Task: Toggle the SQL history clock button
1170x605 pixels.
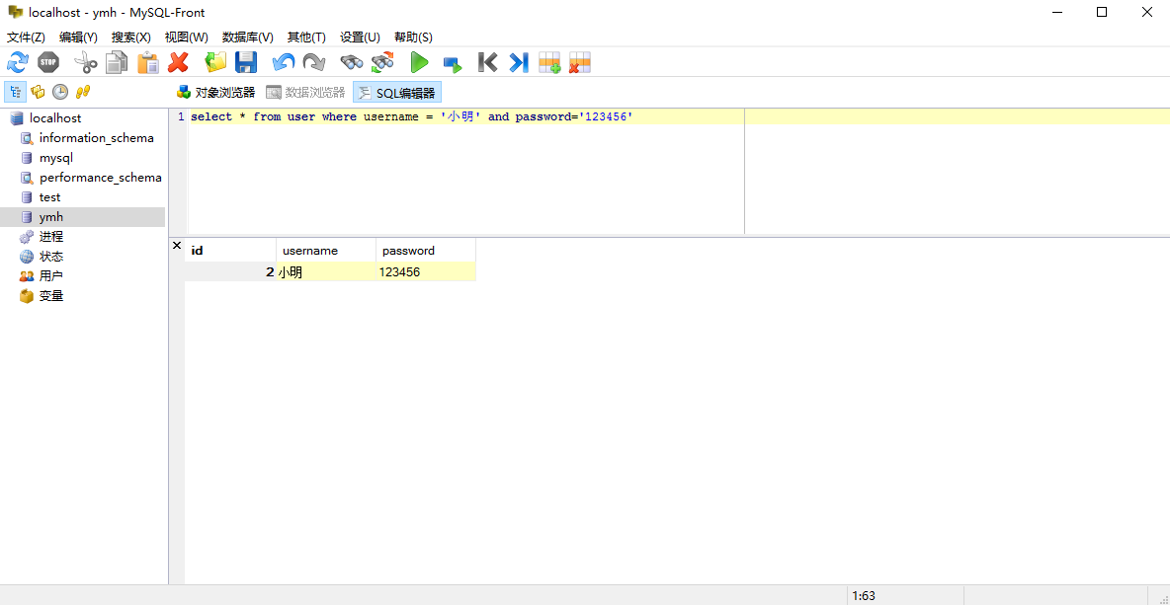Action: [x=60, y=92]
